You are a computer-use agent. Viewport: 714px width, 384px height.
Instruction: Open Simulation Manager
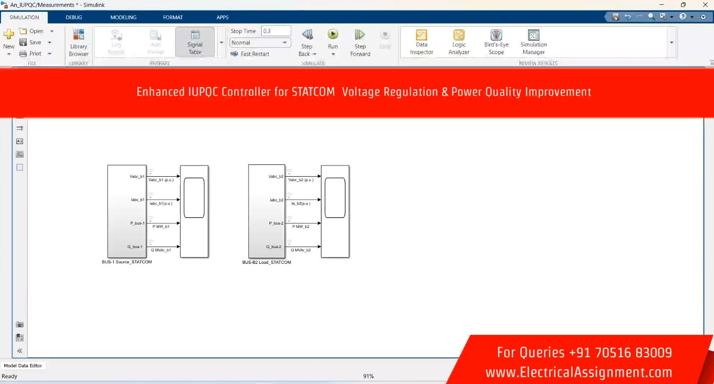click(533, 42)
